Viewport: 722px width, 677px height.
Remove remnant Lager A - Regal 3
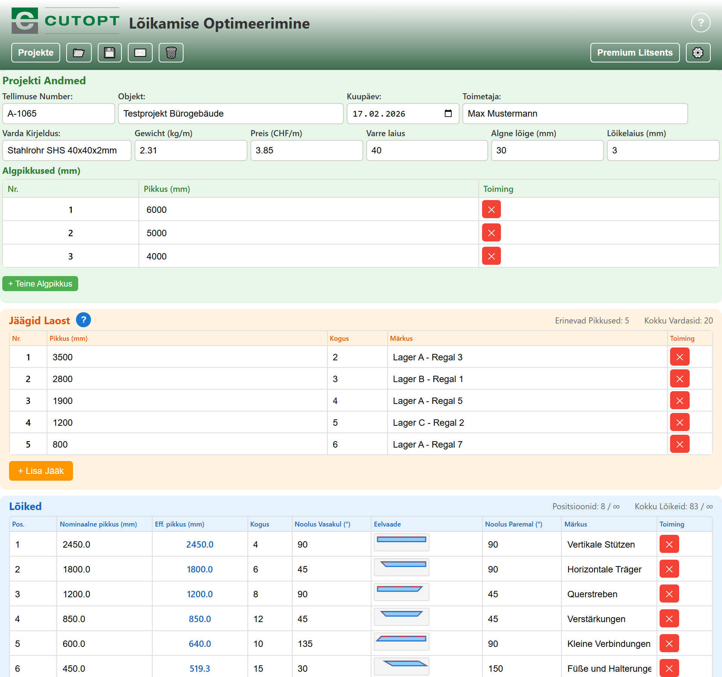click(x=680, y=357)
